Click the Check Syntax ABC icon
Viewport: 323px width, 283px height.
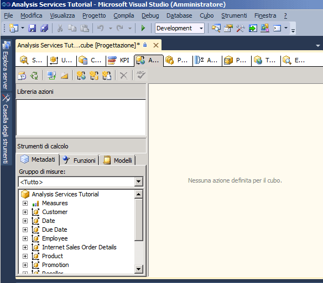[x=141, y=75]
